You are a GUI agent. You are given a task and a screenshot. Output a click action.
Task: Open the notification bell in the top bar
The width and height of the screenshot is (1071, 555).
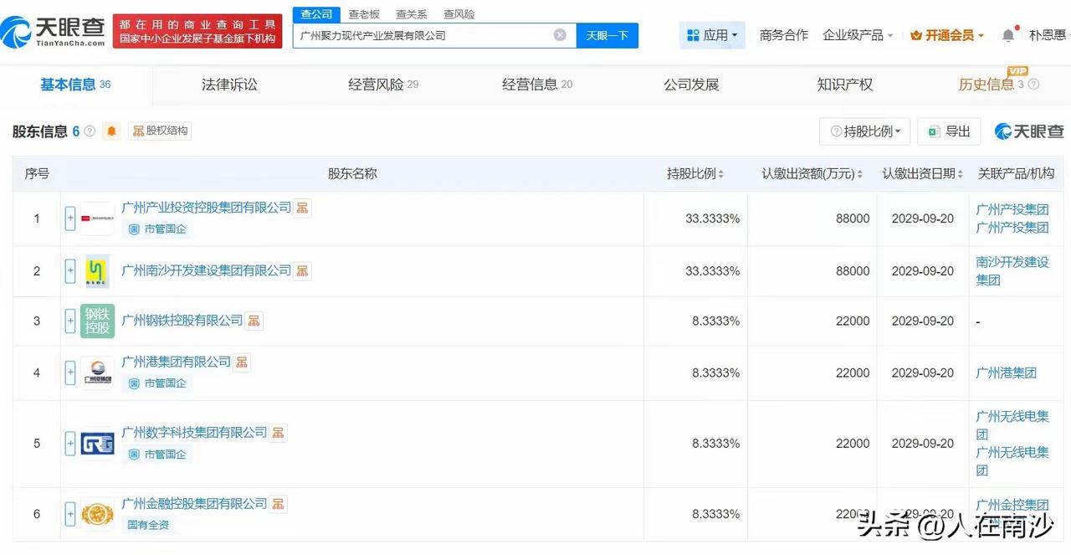(x=1008, y=35)
